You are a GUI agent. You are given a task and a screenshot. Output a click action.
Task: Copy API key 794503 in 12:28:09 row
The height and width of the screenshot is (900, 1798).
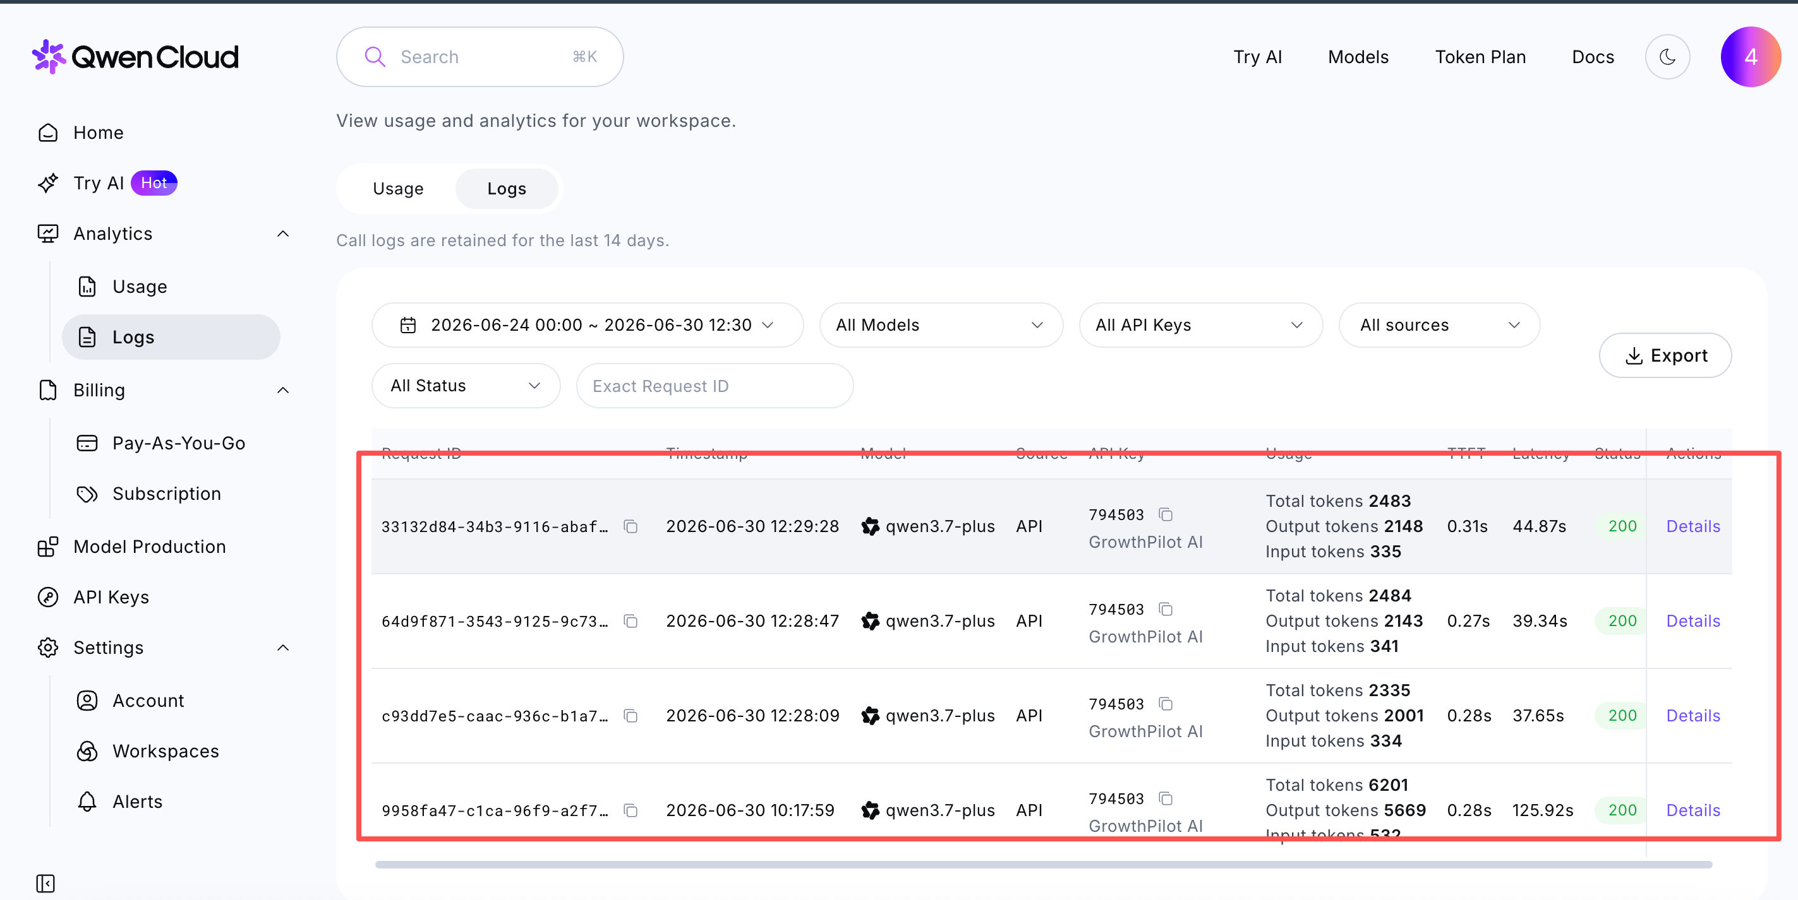point(1166,704)
